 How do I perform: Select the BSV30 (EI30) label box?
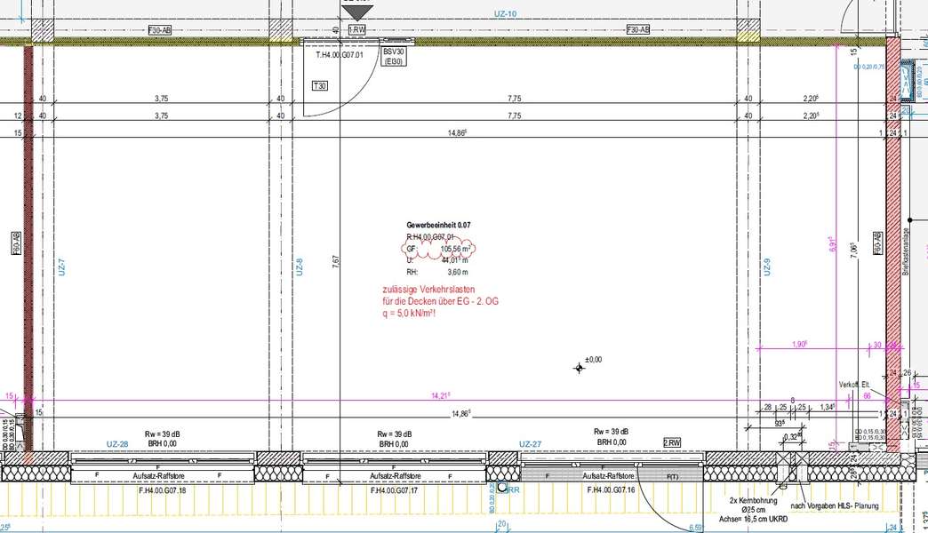click(394, 58)
